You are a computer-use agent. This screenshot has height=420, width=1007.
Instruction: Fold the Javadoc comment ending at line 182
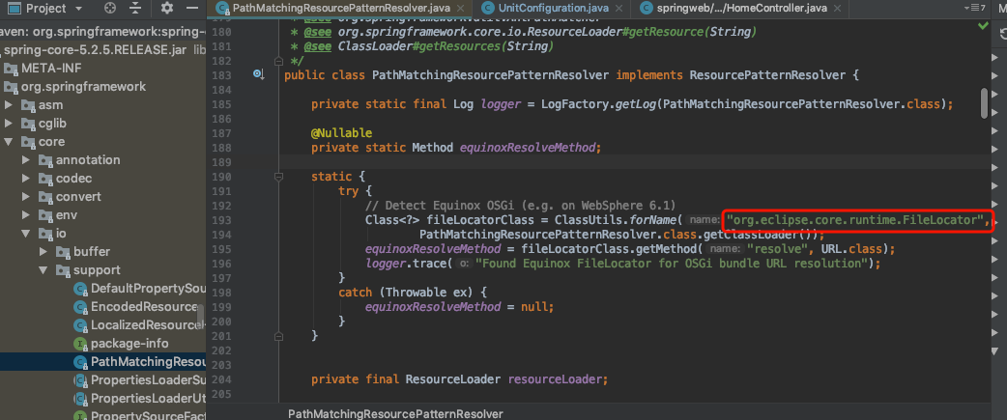point(279,61)
